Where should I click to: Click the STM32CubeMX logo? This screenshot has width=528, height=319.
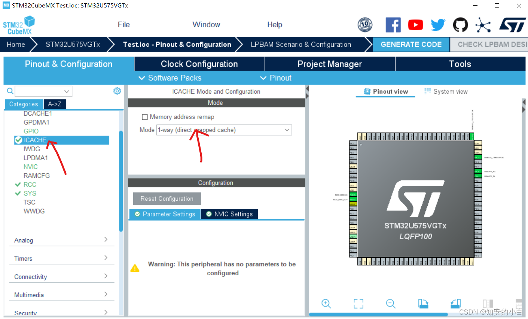(x=19, y=25)
